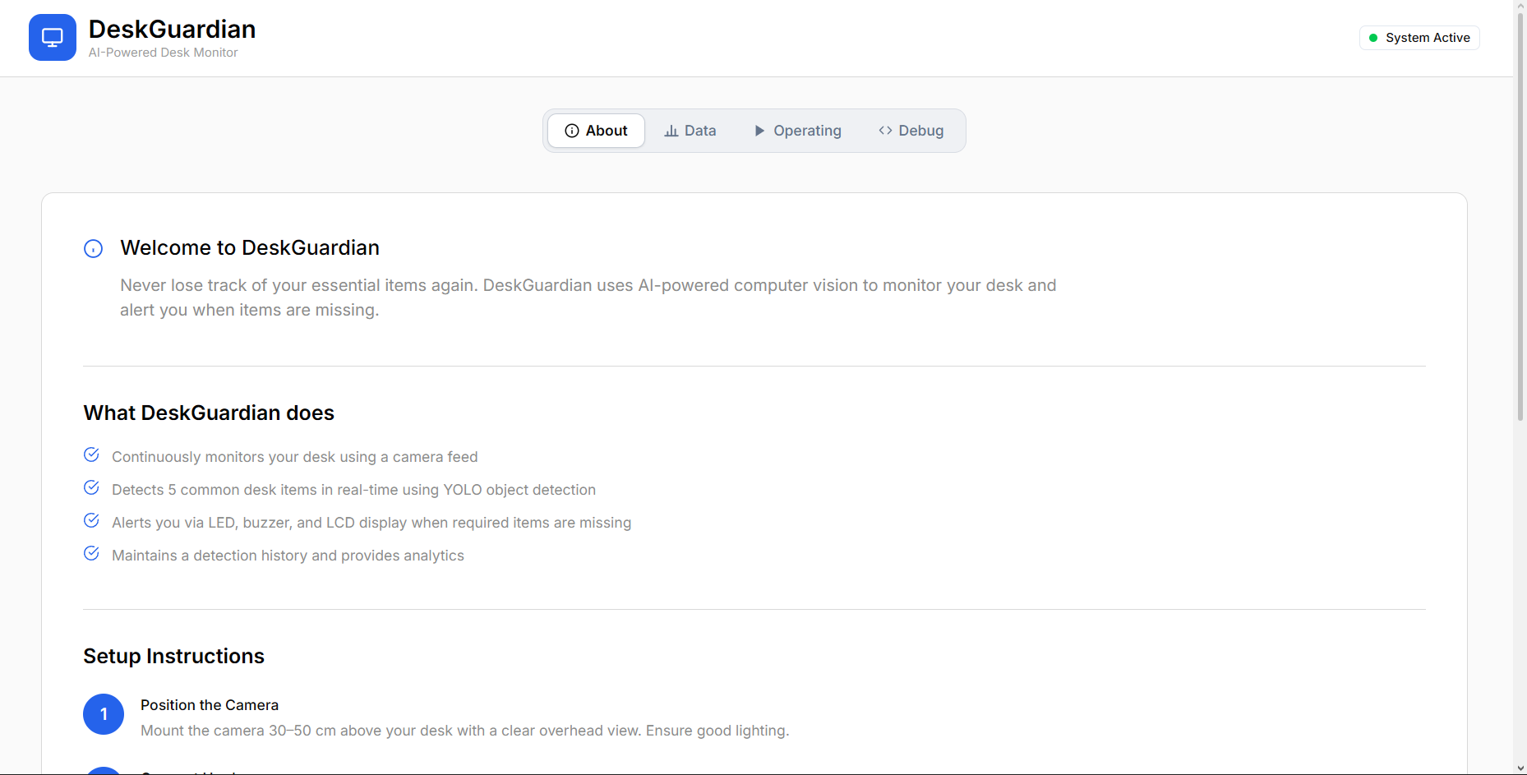
Task: Click the code brackets icon in Debug tab
Action: tap(885, 131)
